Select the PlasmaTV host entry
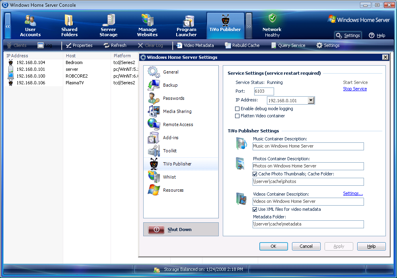Viewport: 397px width, 278px height. (x=74, y=83)
